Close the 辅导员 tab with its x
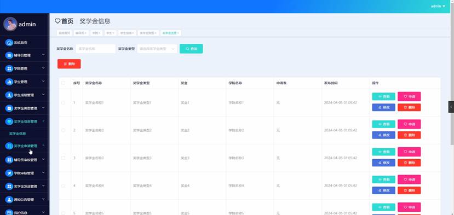The width and height of the screenshot is (454, 215). [85, 33]
